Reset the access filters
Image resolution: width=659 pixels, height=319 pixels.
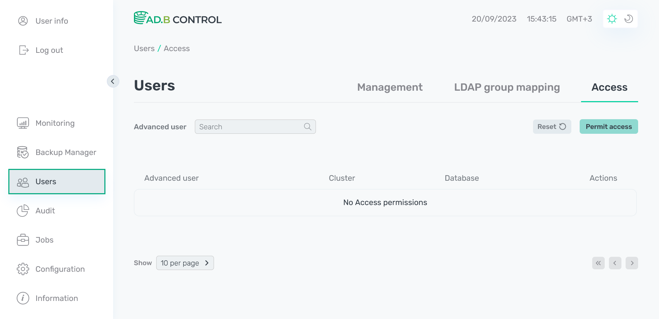tap(552, 126)
